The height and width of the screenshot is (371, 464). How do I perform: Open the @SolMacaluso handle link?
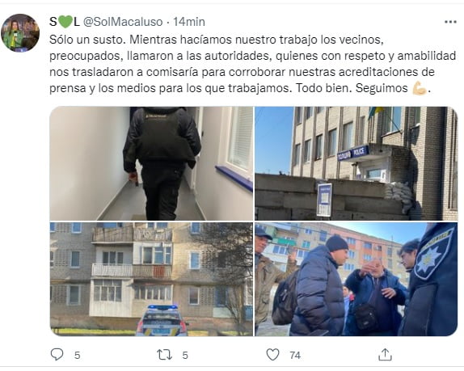click(123, 22)
